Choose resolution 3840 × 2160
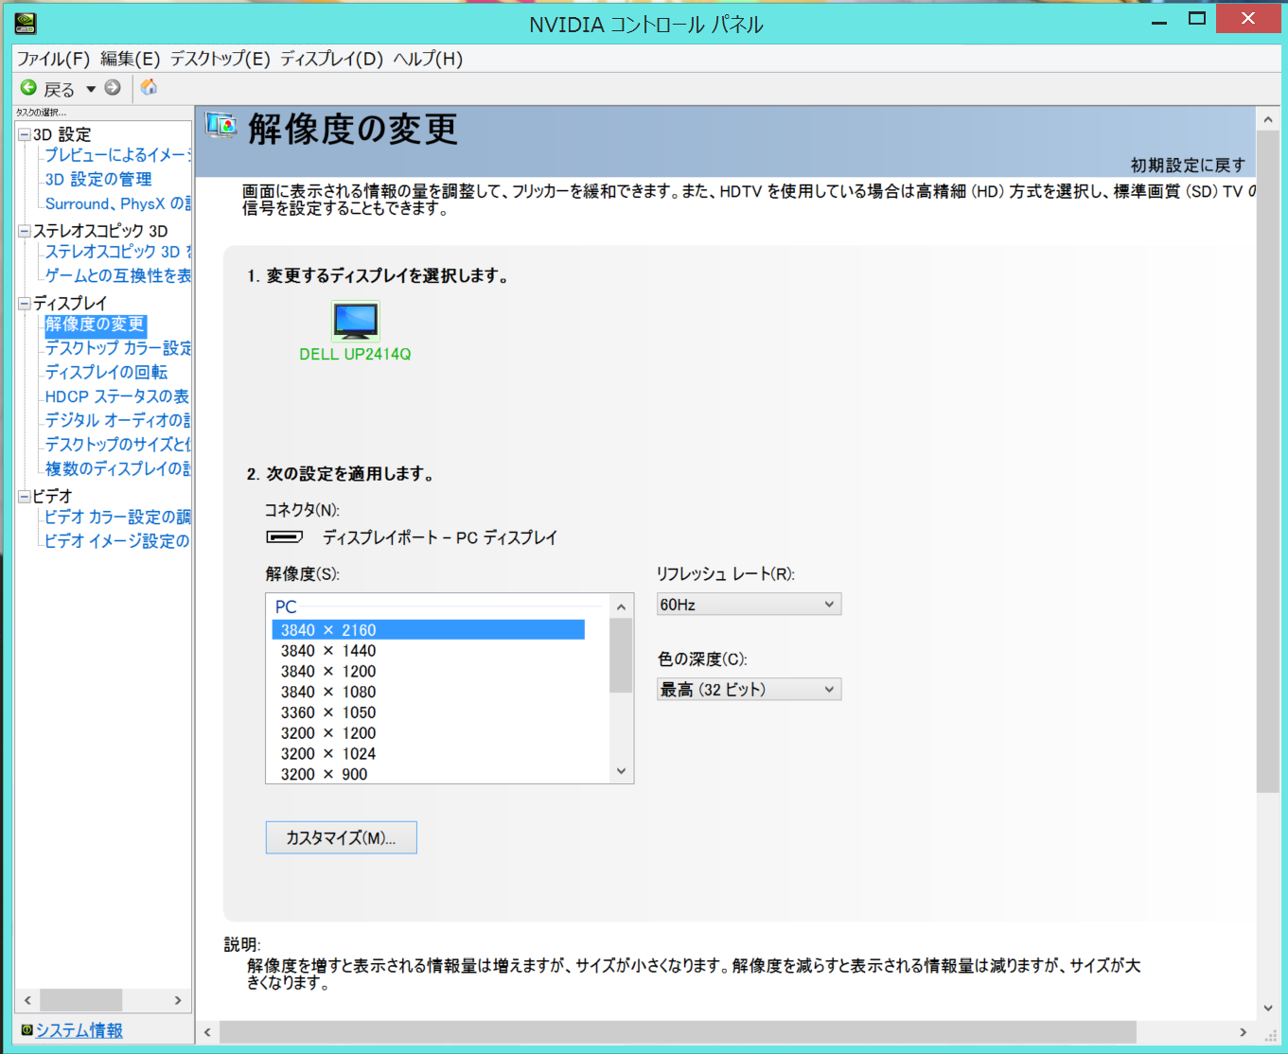 point(428,630)
